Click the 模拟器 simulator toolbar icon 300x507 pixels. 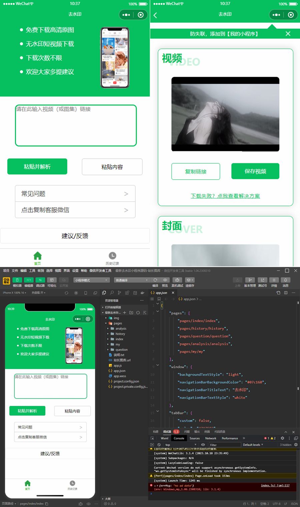17,280
